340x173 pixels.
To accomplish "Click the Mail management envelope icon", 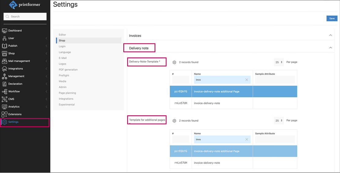I will click(x=4, y=61).
